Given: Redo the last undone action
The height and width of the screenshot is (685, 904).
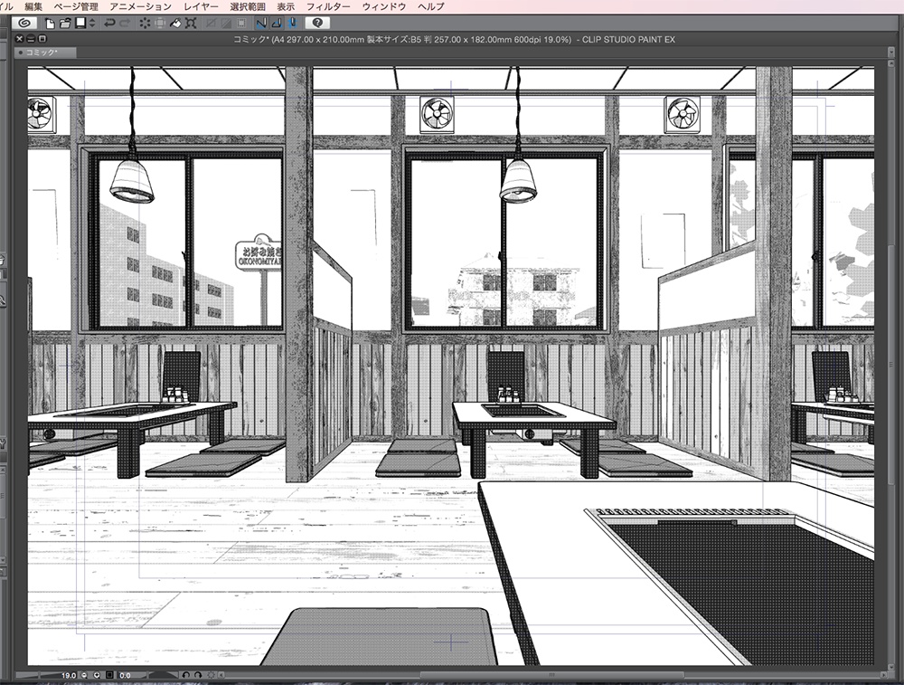Looking at the screenshot, I should click(x=125, y=24).
